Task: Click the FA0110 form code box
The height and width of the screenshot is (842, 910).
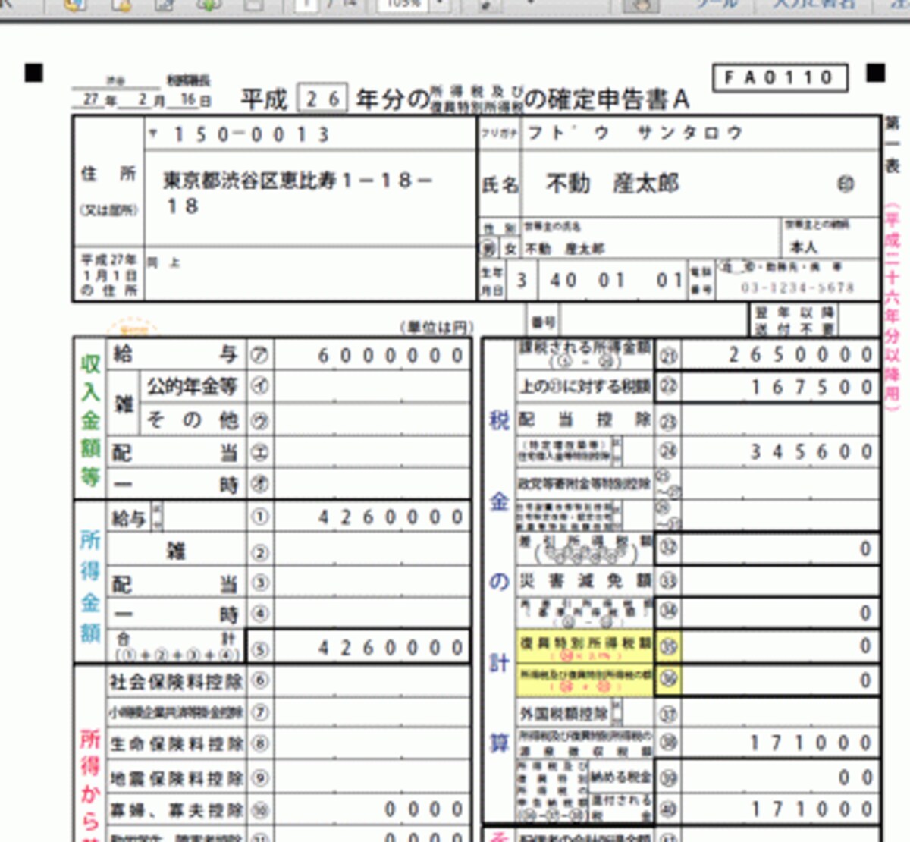Action: pyautogui.click(x=780, y=77)
